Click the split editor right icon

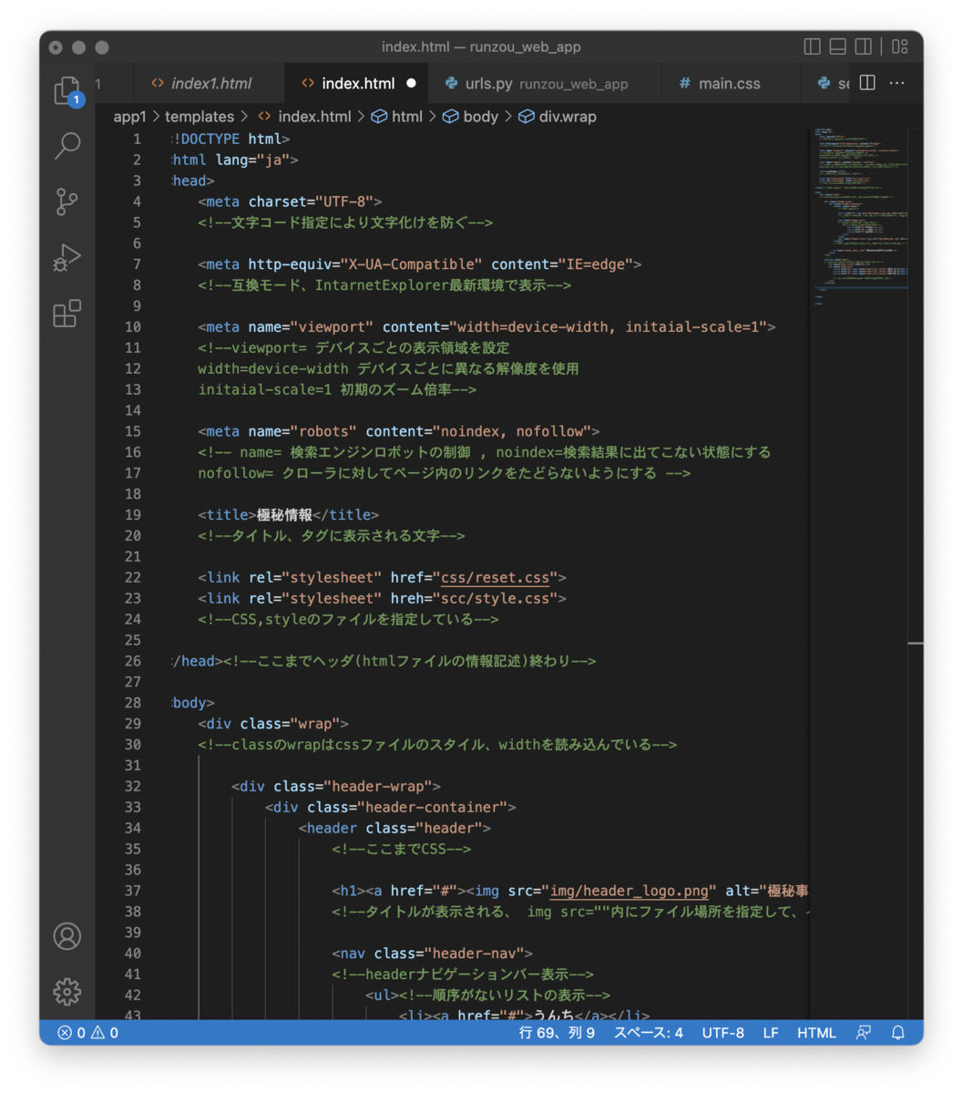[x=867, y=83]
